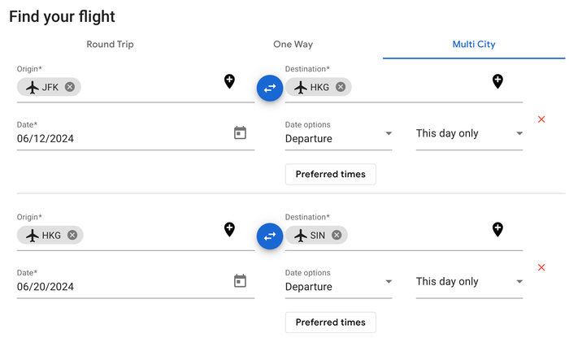Add location pin for first flight origin
Screen dimensions: 569x338
(x=229, y=81)
